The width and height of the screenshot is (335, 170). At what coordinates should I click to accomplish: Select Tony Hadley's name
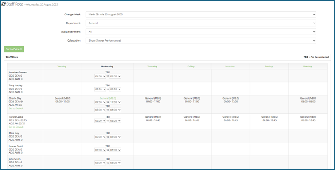click(x=16, y=85)
